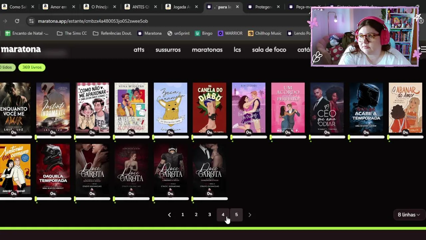Click progress bar under 'Daquela Temporada'
Viewport: 426px width, 240px height.
pos(53,199)
